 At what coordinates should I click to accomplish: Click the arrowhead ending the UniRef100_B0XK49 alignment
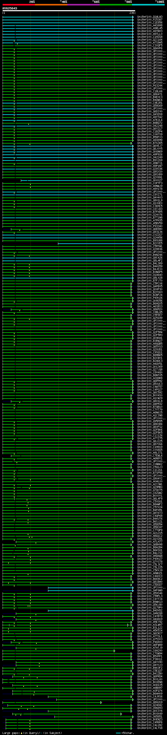tap(121, 714)
